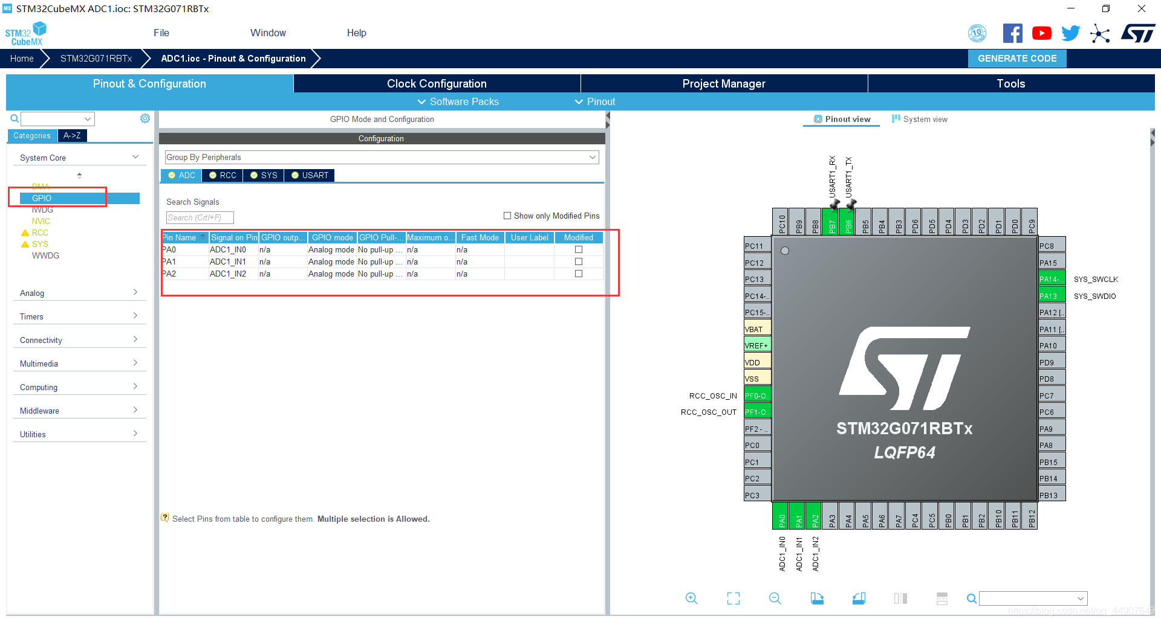Open the Help menu

[x=357, y=33]
